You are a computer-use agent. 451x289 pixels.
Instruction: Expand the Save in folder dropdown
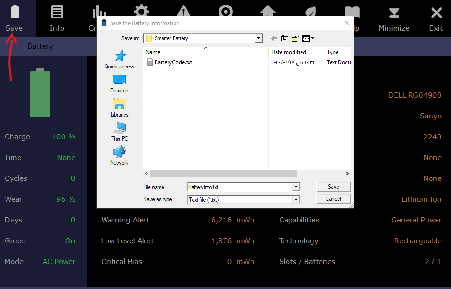[x=258, y=38]
